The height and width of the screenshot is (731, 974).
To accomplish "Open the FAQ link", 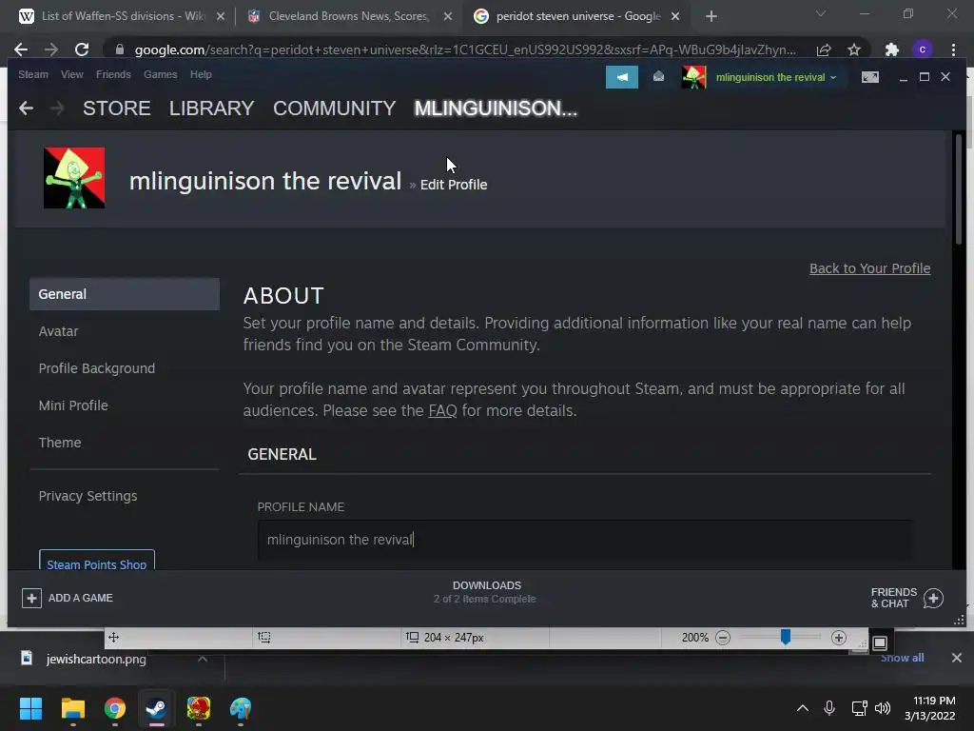I will (442, 411).
